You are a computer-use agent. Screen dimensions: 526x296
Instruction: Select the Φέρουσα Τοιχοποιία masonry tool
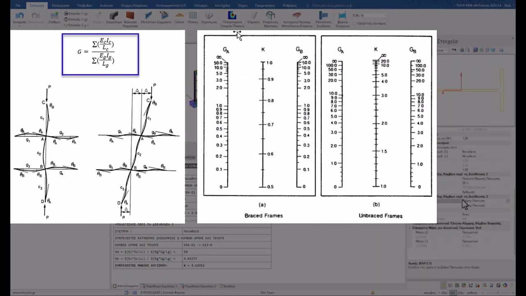point(130,18)
